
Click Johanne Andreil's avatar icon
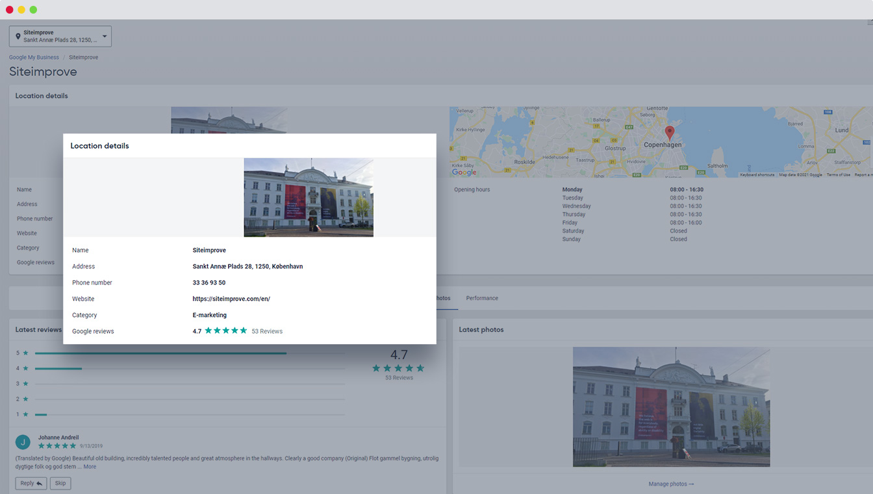pyautogui.click(x=23, y=442)
